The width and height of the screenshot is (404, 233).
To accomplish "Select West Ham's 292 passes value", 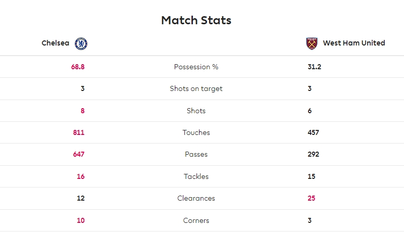I will click(x=313, y=154).
